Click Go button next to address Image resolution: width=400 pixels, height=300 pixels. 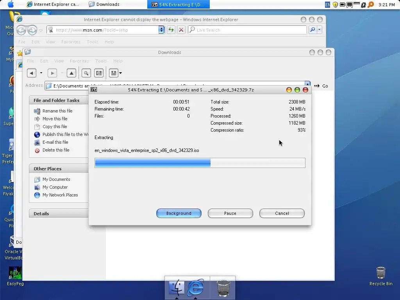[x=321, y=86]
